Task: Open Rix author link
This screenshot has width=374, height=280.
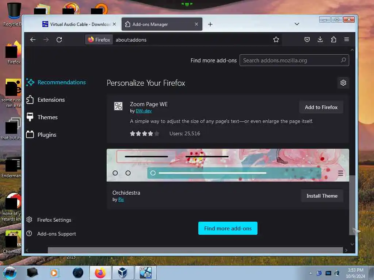Action: pos(121,199)
